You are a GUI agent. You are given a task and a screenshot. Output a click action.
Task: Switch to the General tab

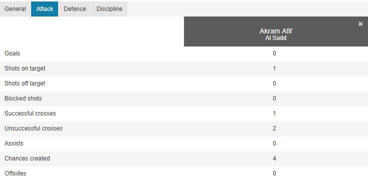click(15, 9)
